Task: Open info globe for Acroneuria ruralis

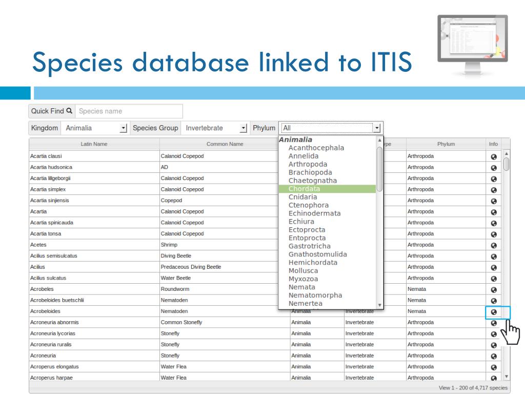Action: (x=494, y=345)
